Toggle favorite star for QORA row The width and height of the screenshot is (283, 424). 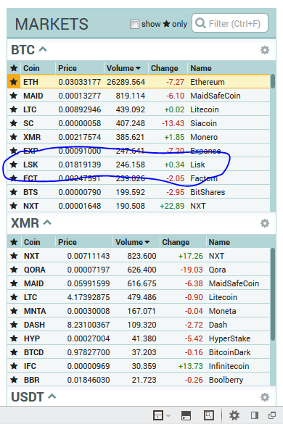pos(14,270)
